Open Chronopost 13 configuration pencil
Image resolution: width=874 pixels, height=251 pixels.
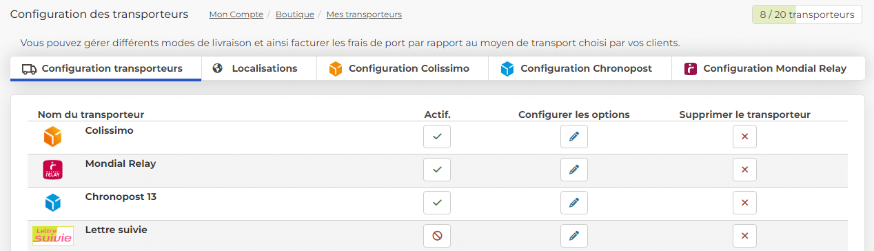pyautogui.click(x=573, y=203)
